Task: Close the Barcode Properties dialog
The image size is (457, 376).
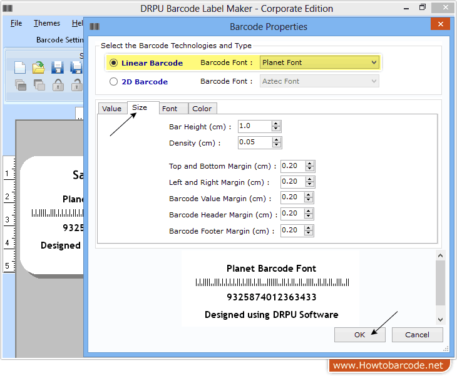Action: coord(440,24)
